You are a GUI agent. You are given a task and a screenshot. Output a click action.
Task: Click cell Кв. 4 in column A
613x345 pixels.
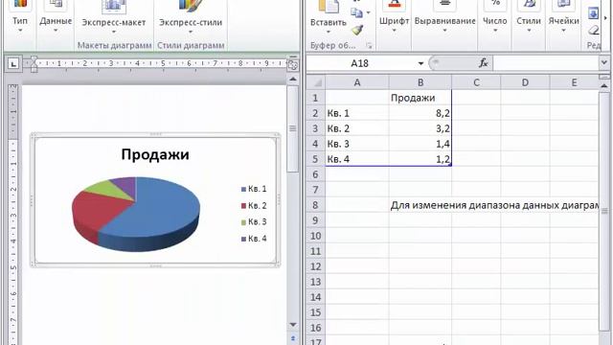point(357,159)
